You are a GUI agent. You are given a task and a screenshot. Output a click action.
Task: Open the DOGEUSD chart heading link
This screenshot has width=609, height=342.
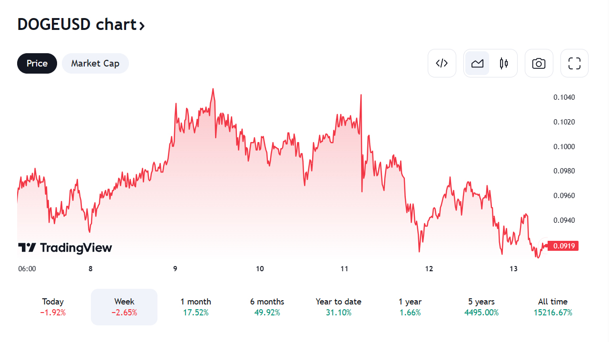[77, 24]
